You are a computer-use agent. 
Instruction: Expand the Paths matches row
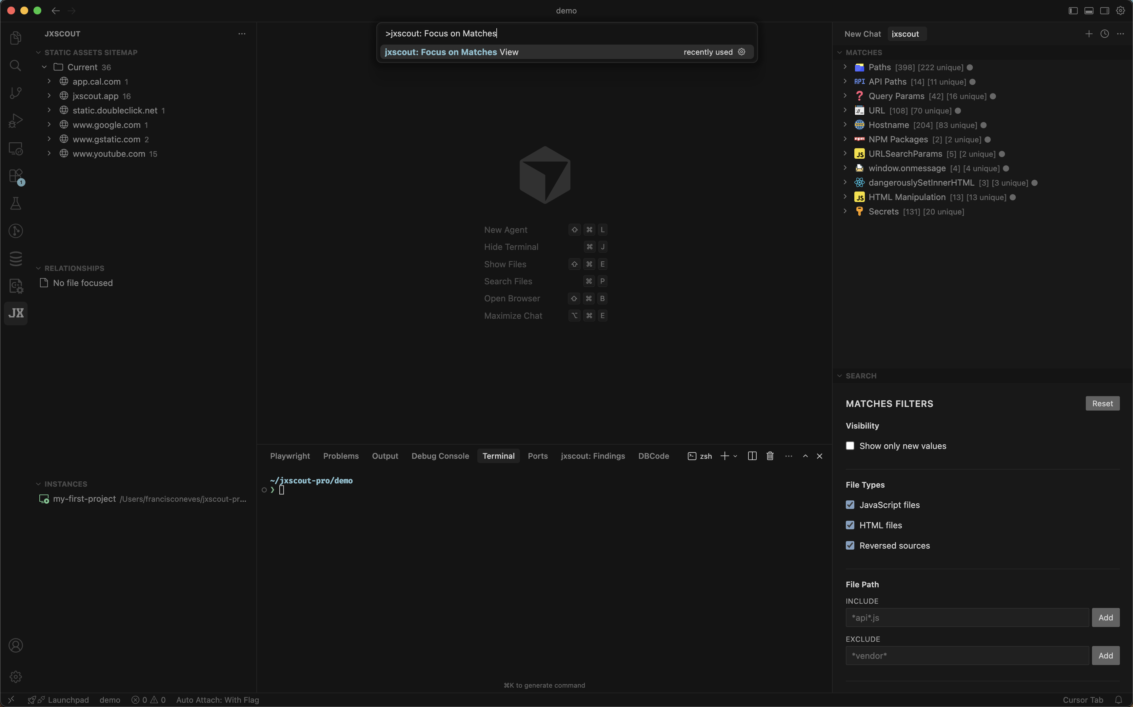click(x=845, y=67)
